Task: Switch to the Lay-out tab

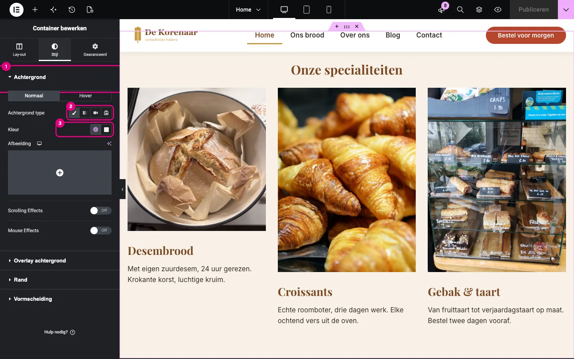Action: pos(19,50)
